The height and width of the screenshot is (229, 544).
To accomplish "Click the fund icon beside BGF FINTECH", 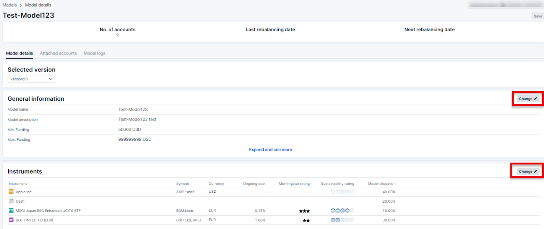I will (x=11, y=220).
